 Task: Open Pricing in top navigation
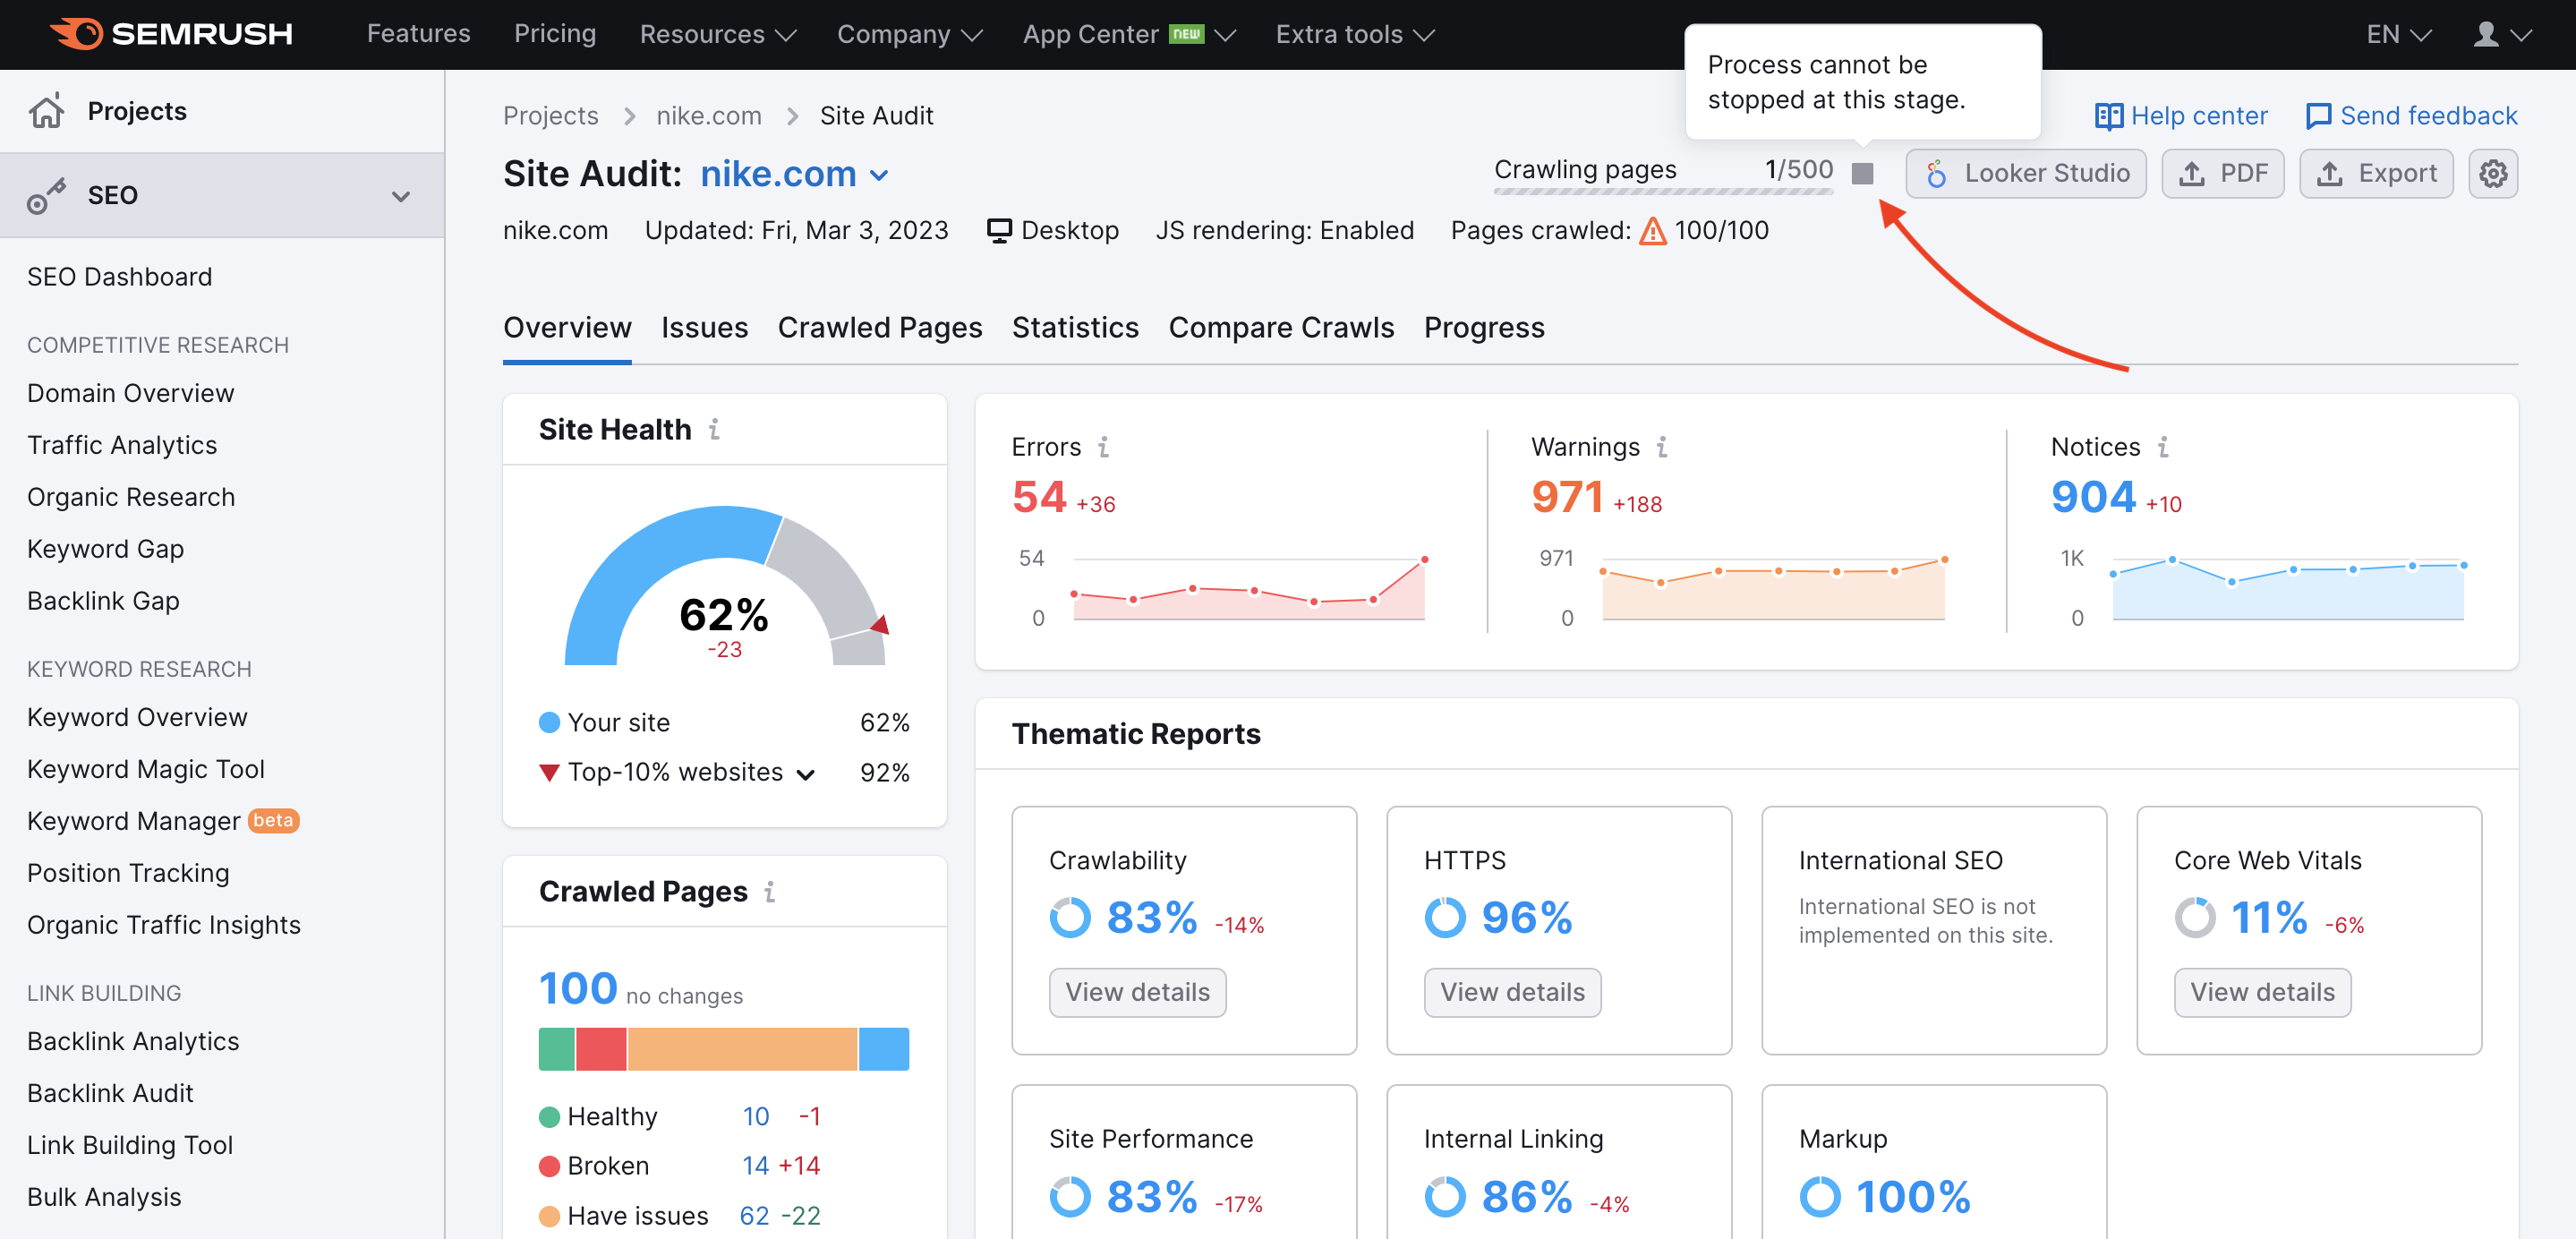[x=555, y=34]
